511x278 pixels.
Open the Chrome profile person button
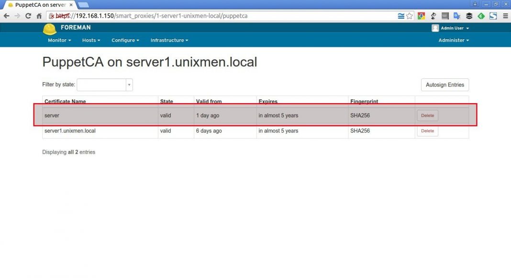[475, 4]
